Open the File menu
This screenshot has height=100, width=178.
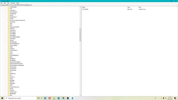coord(1,3)
